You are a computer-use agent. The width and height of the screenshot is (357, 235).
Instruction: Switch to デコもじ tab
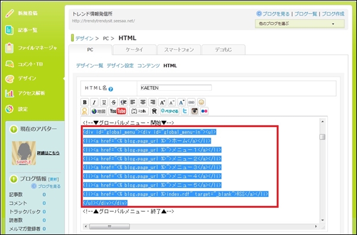click(223, 50)
